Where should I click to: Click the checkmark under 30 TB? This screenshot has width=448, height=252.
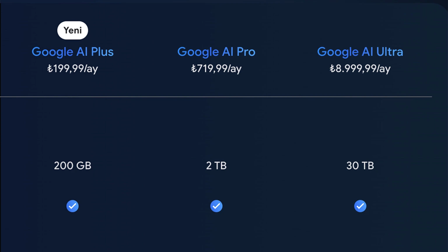pyautogui.click(x=360, y=206)
